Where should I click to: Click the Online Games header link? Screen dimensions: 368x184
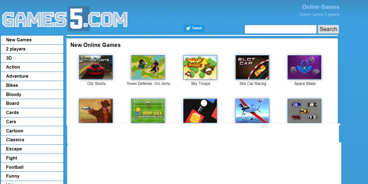pos(321,7)
